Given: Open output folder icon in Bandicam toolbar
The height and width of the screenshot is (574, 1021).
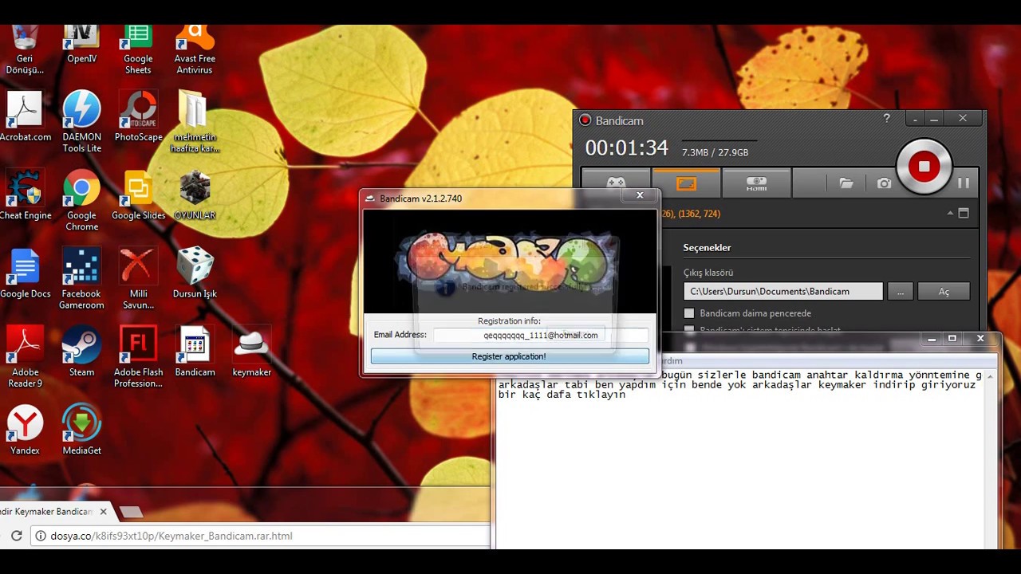Looking at the screenshot, I should 846,183.
